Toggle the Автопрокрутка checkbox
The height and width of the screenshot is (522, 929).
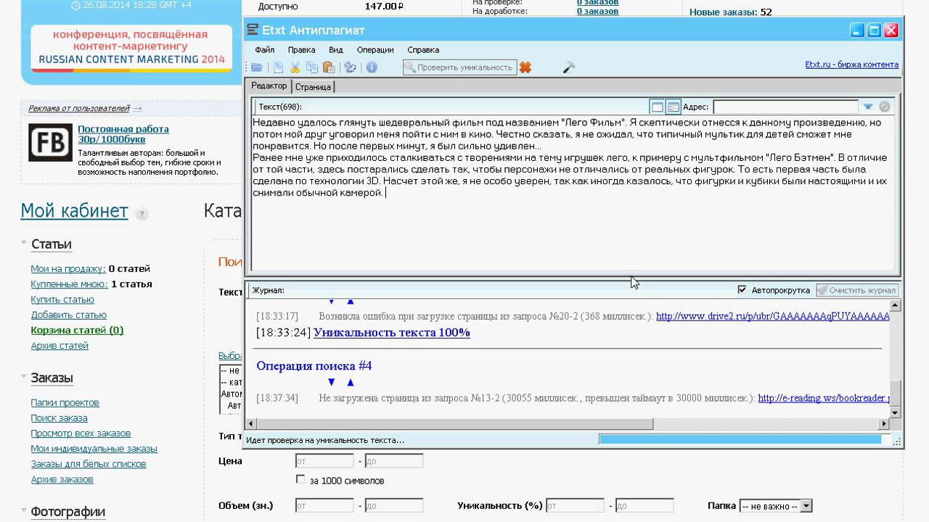click(x=742, y=290)
